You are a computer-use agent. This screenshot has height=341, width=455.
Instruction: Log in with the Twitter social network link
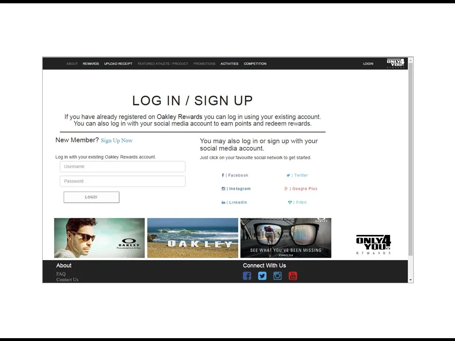coord(297,175)
